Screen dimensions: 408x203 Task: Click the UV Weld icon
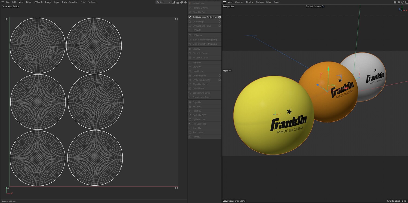[x=190, y=30]
